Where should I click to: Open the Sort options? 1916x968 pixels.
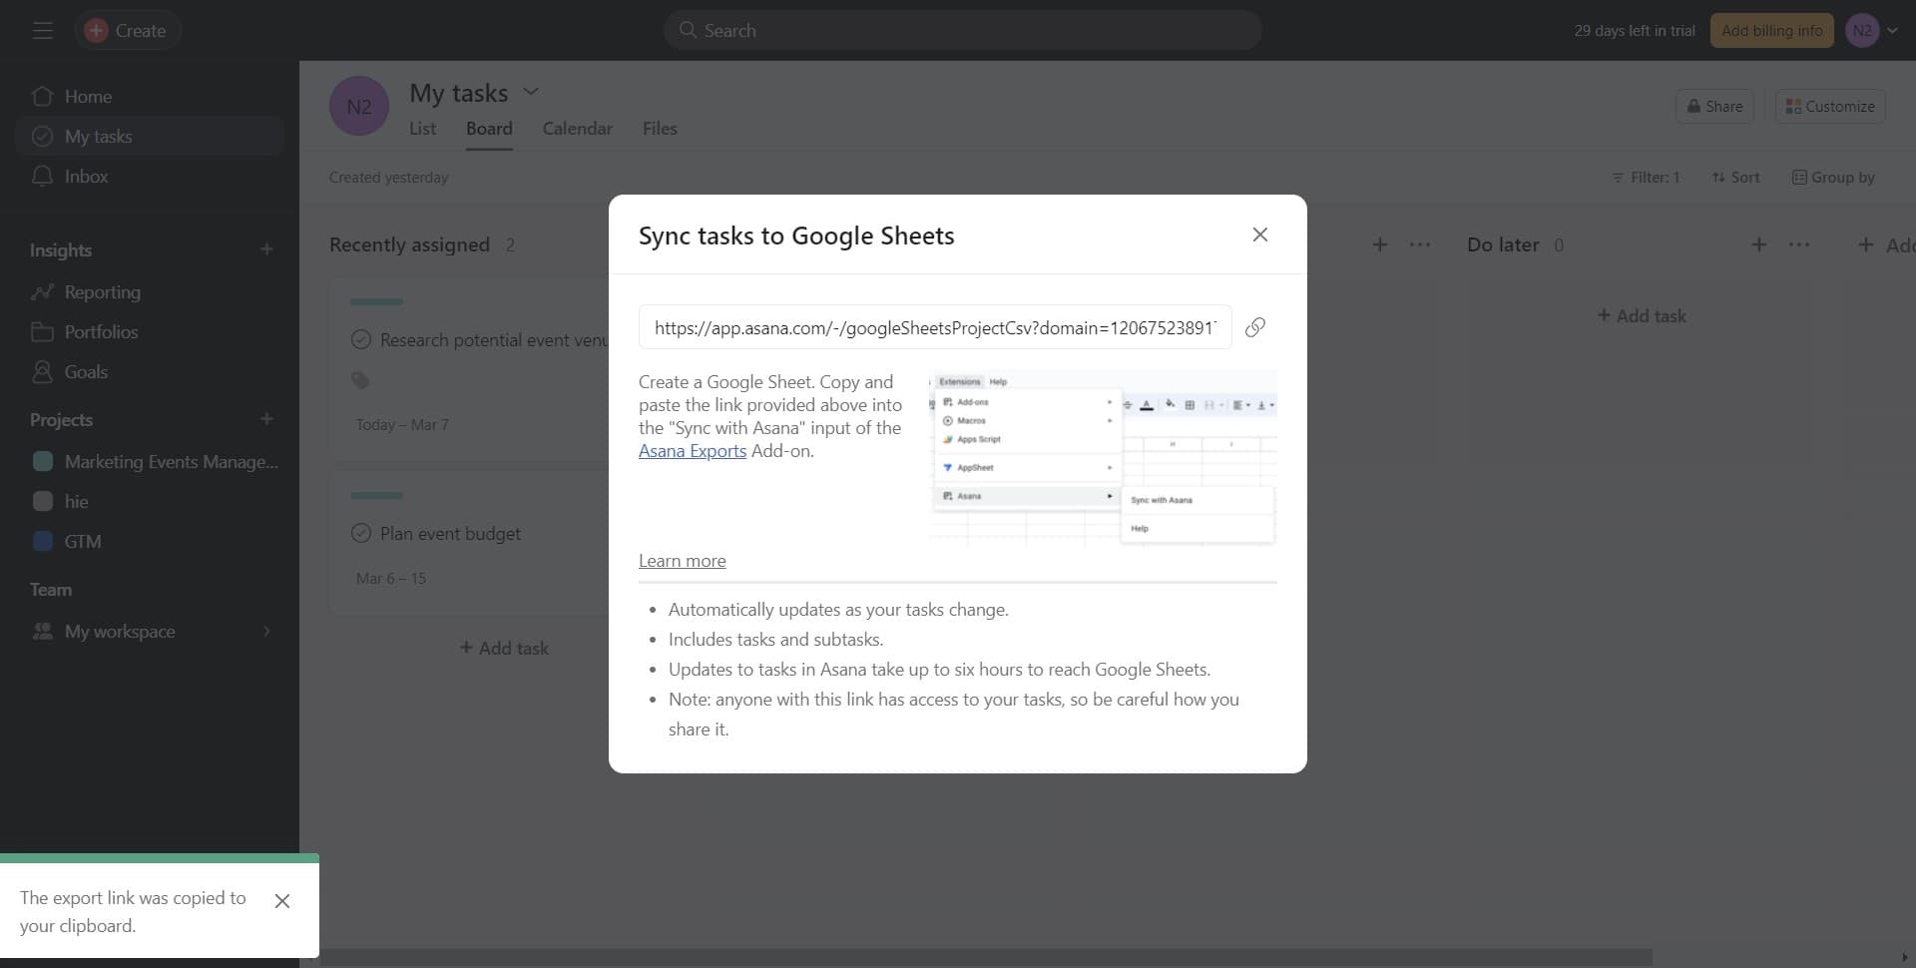(1736, 177)
